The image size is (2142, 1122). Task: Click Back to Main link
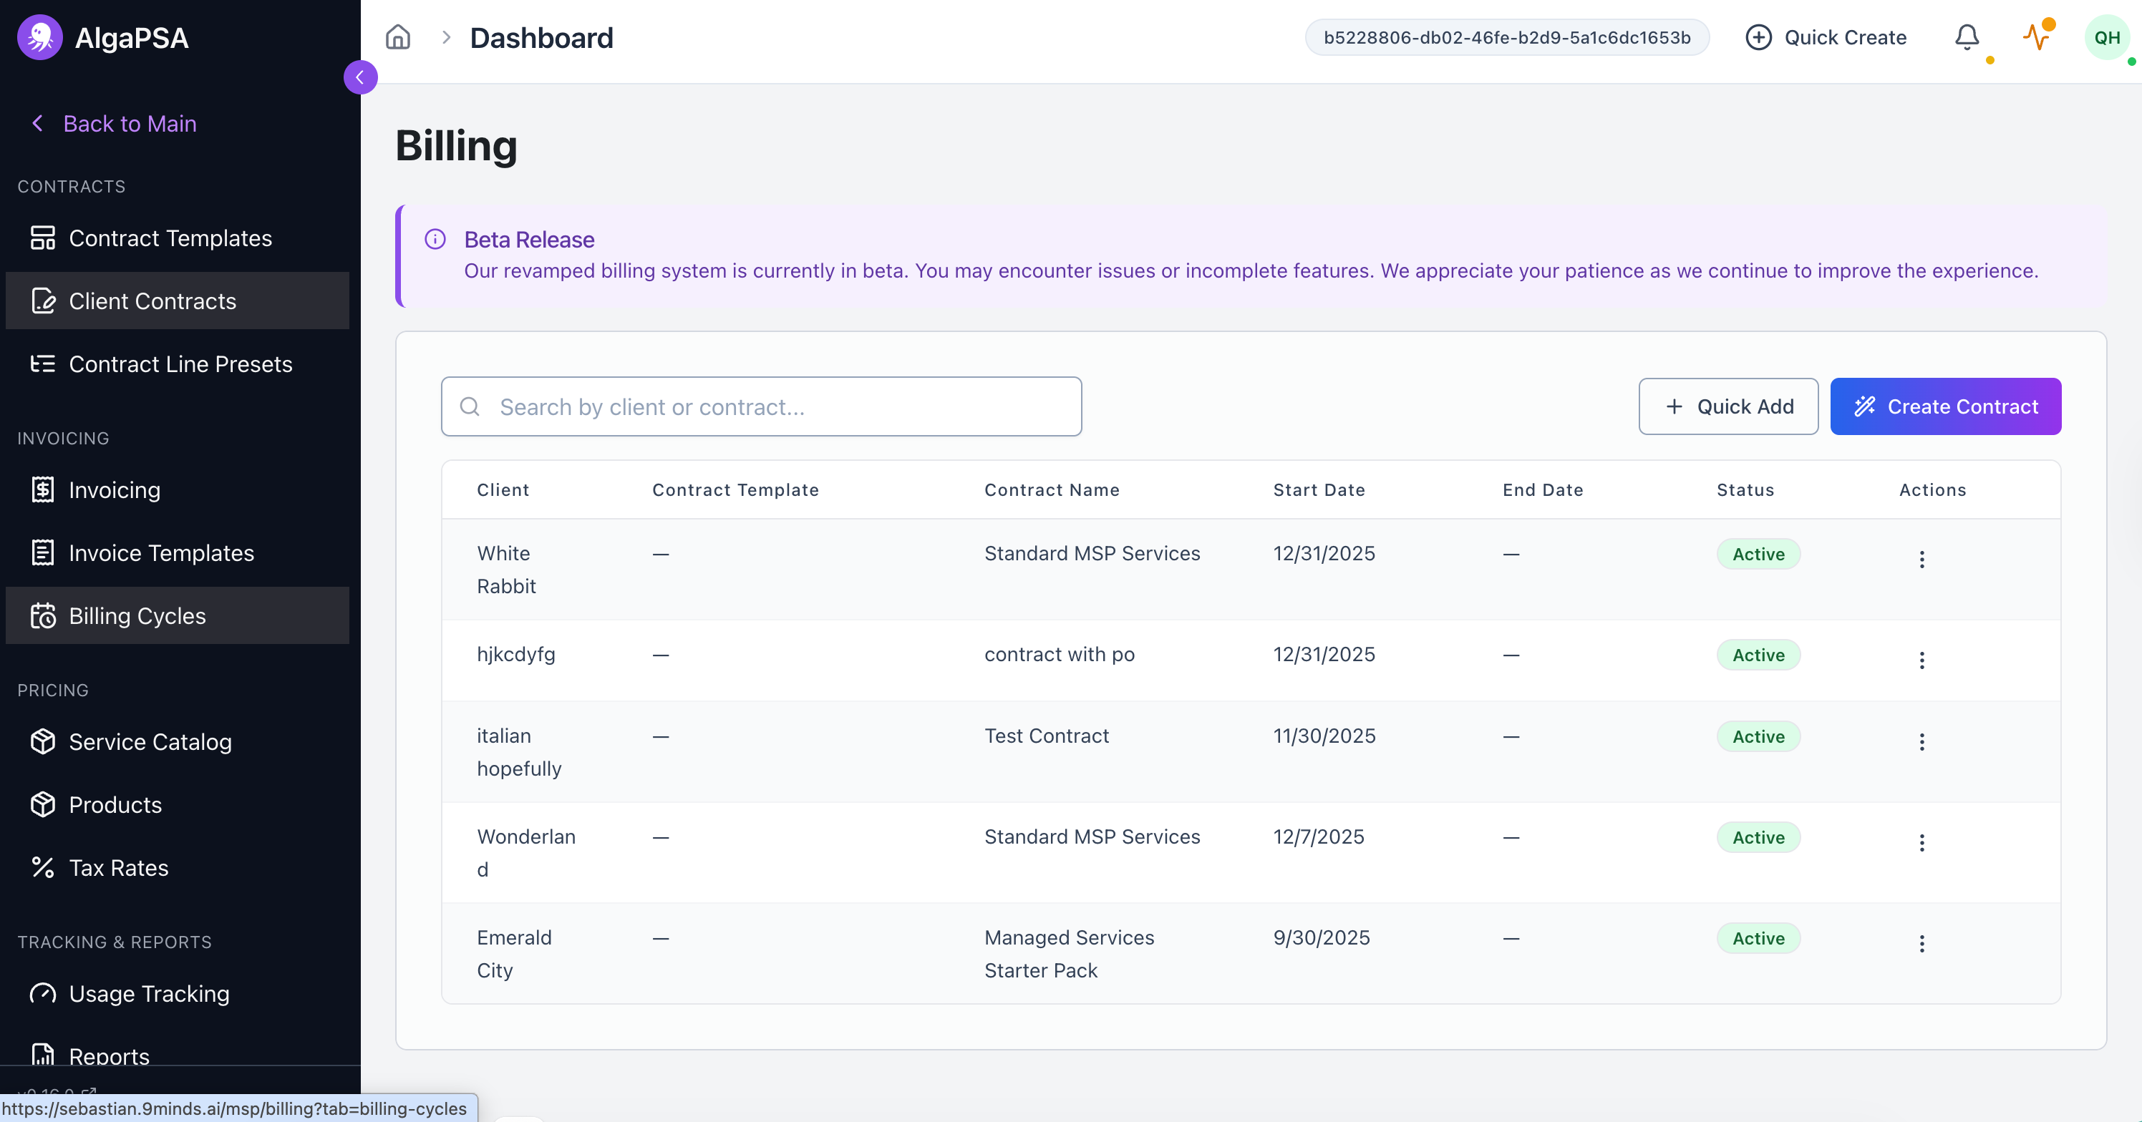(x=129, y=123)
